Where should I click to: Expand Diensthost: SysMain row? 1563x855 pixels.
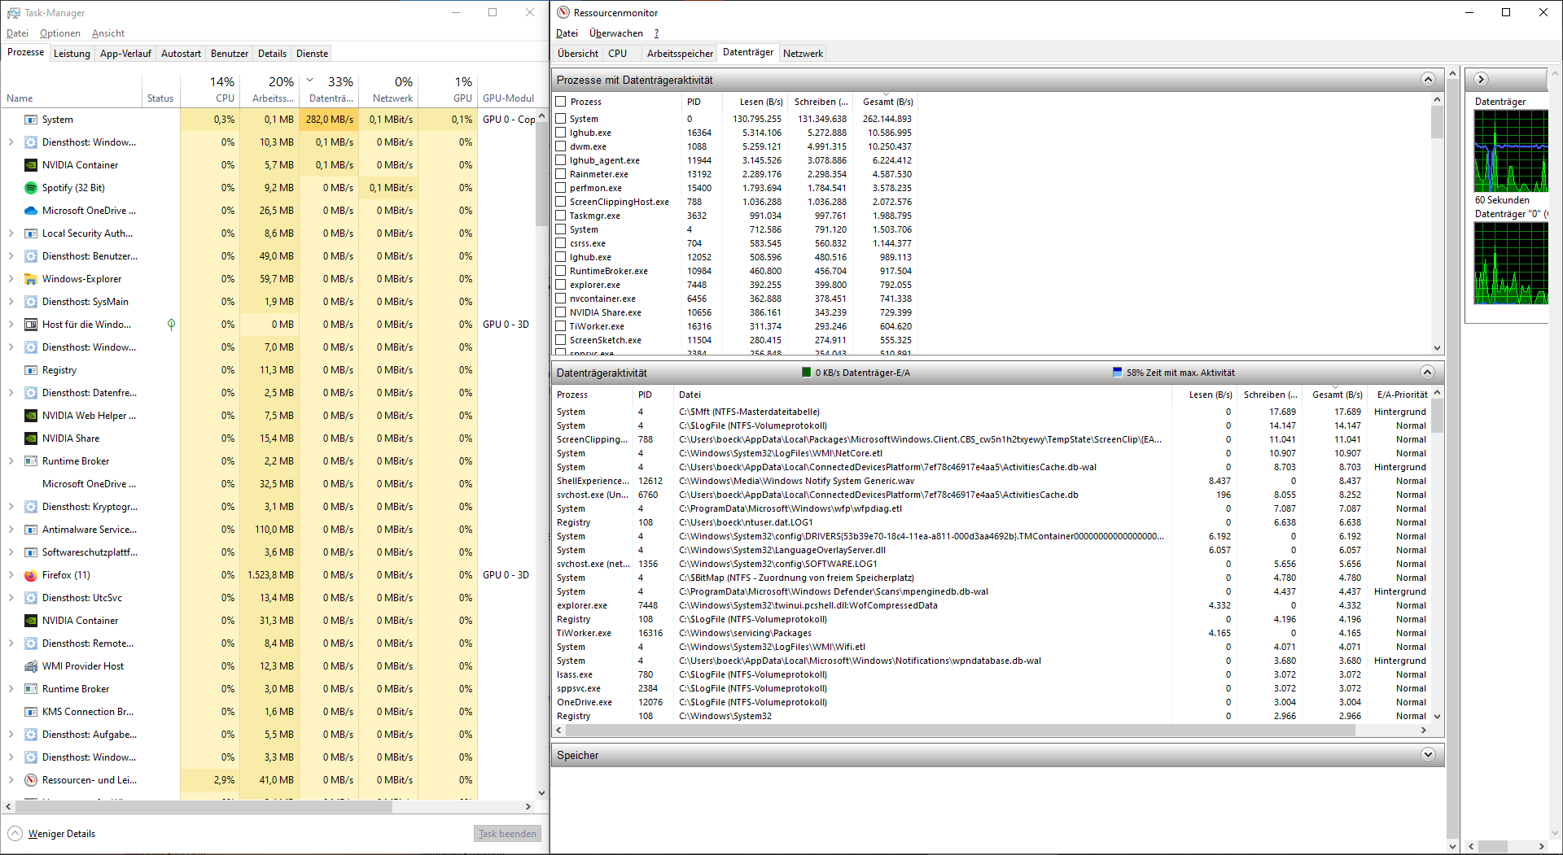pos(11,302)
